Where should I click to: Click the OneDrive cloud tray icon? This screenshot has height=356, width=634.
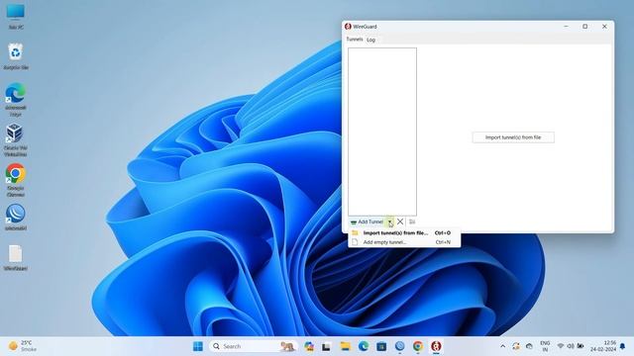pos(529,346)
